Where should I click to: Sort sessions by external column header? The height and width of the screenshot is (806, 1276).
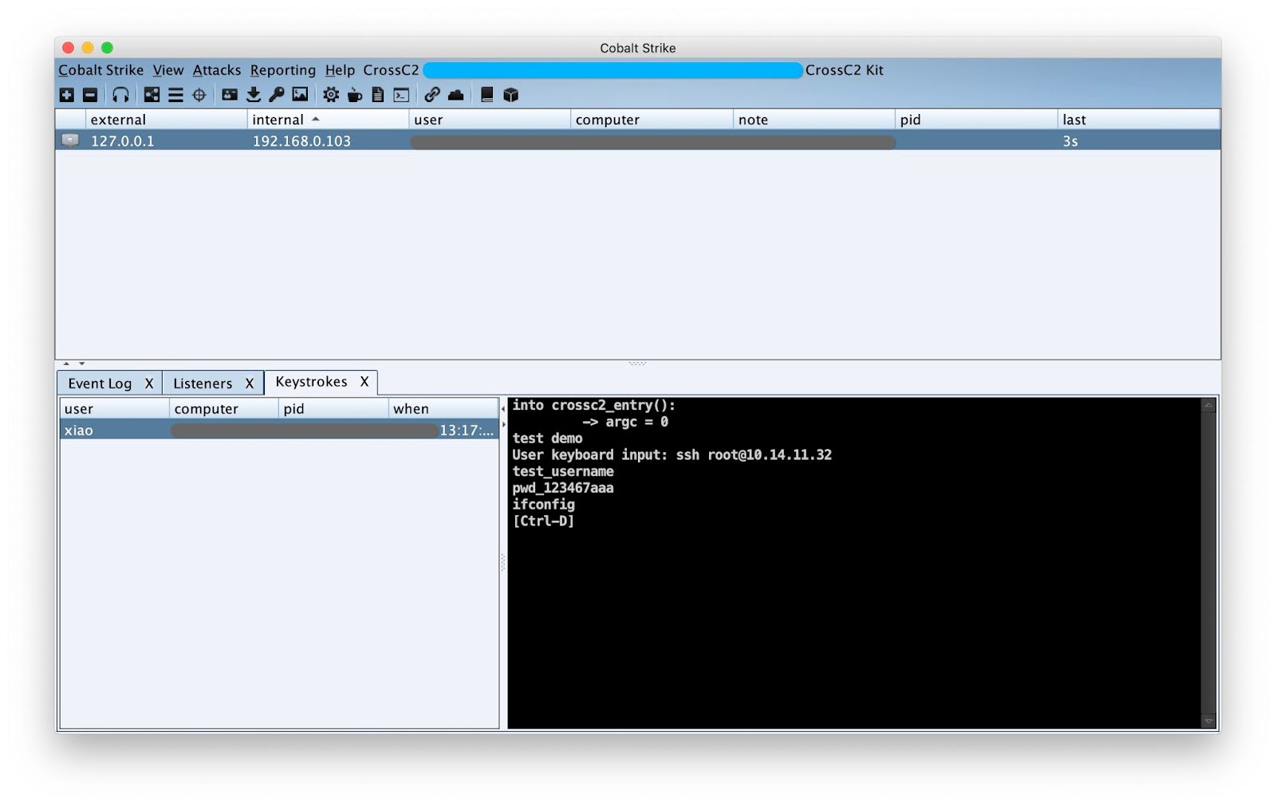pyautogui.click(x=166, y=120)
